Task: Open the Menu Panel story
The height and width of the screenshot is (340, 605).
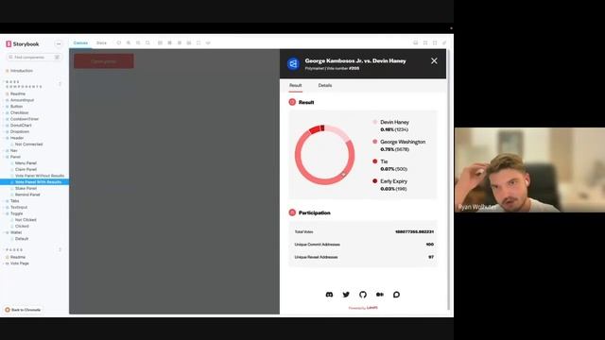Action: (26, 163)
